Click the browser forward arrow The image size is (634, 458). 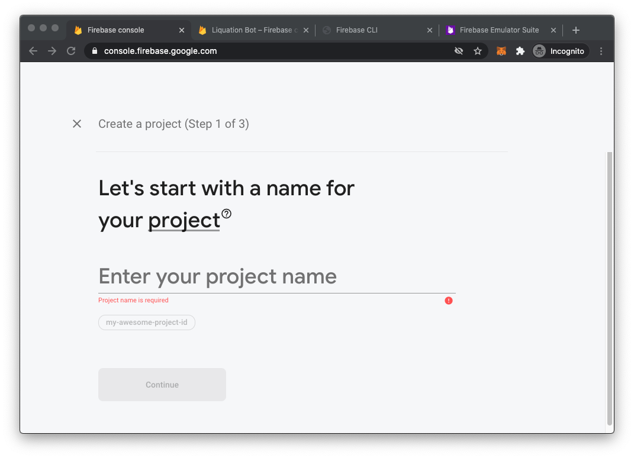point(52,51)
